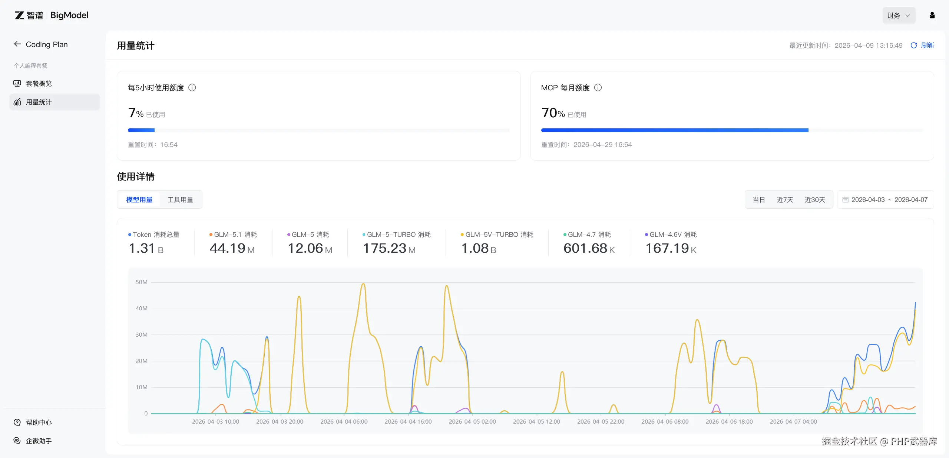Click the back arrow beside Coding Plan

pyautogui.click(x=17, y=44)
